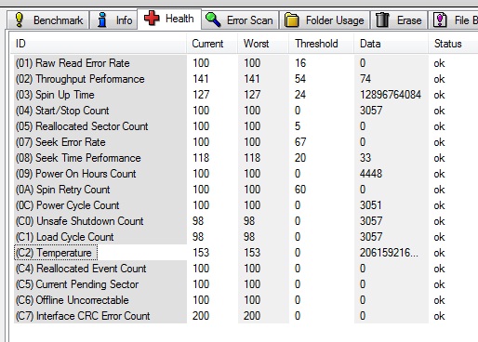The image size is (478, 342).
Task: Sort by the Threshold column header
Action: coord(322,44)
